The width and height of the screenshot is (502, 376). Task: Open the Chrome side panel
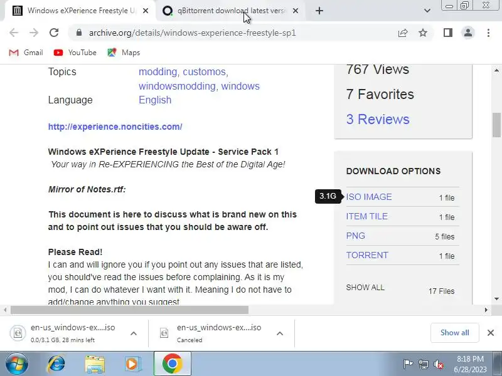pyautogui.click(x=448, y=33)
